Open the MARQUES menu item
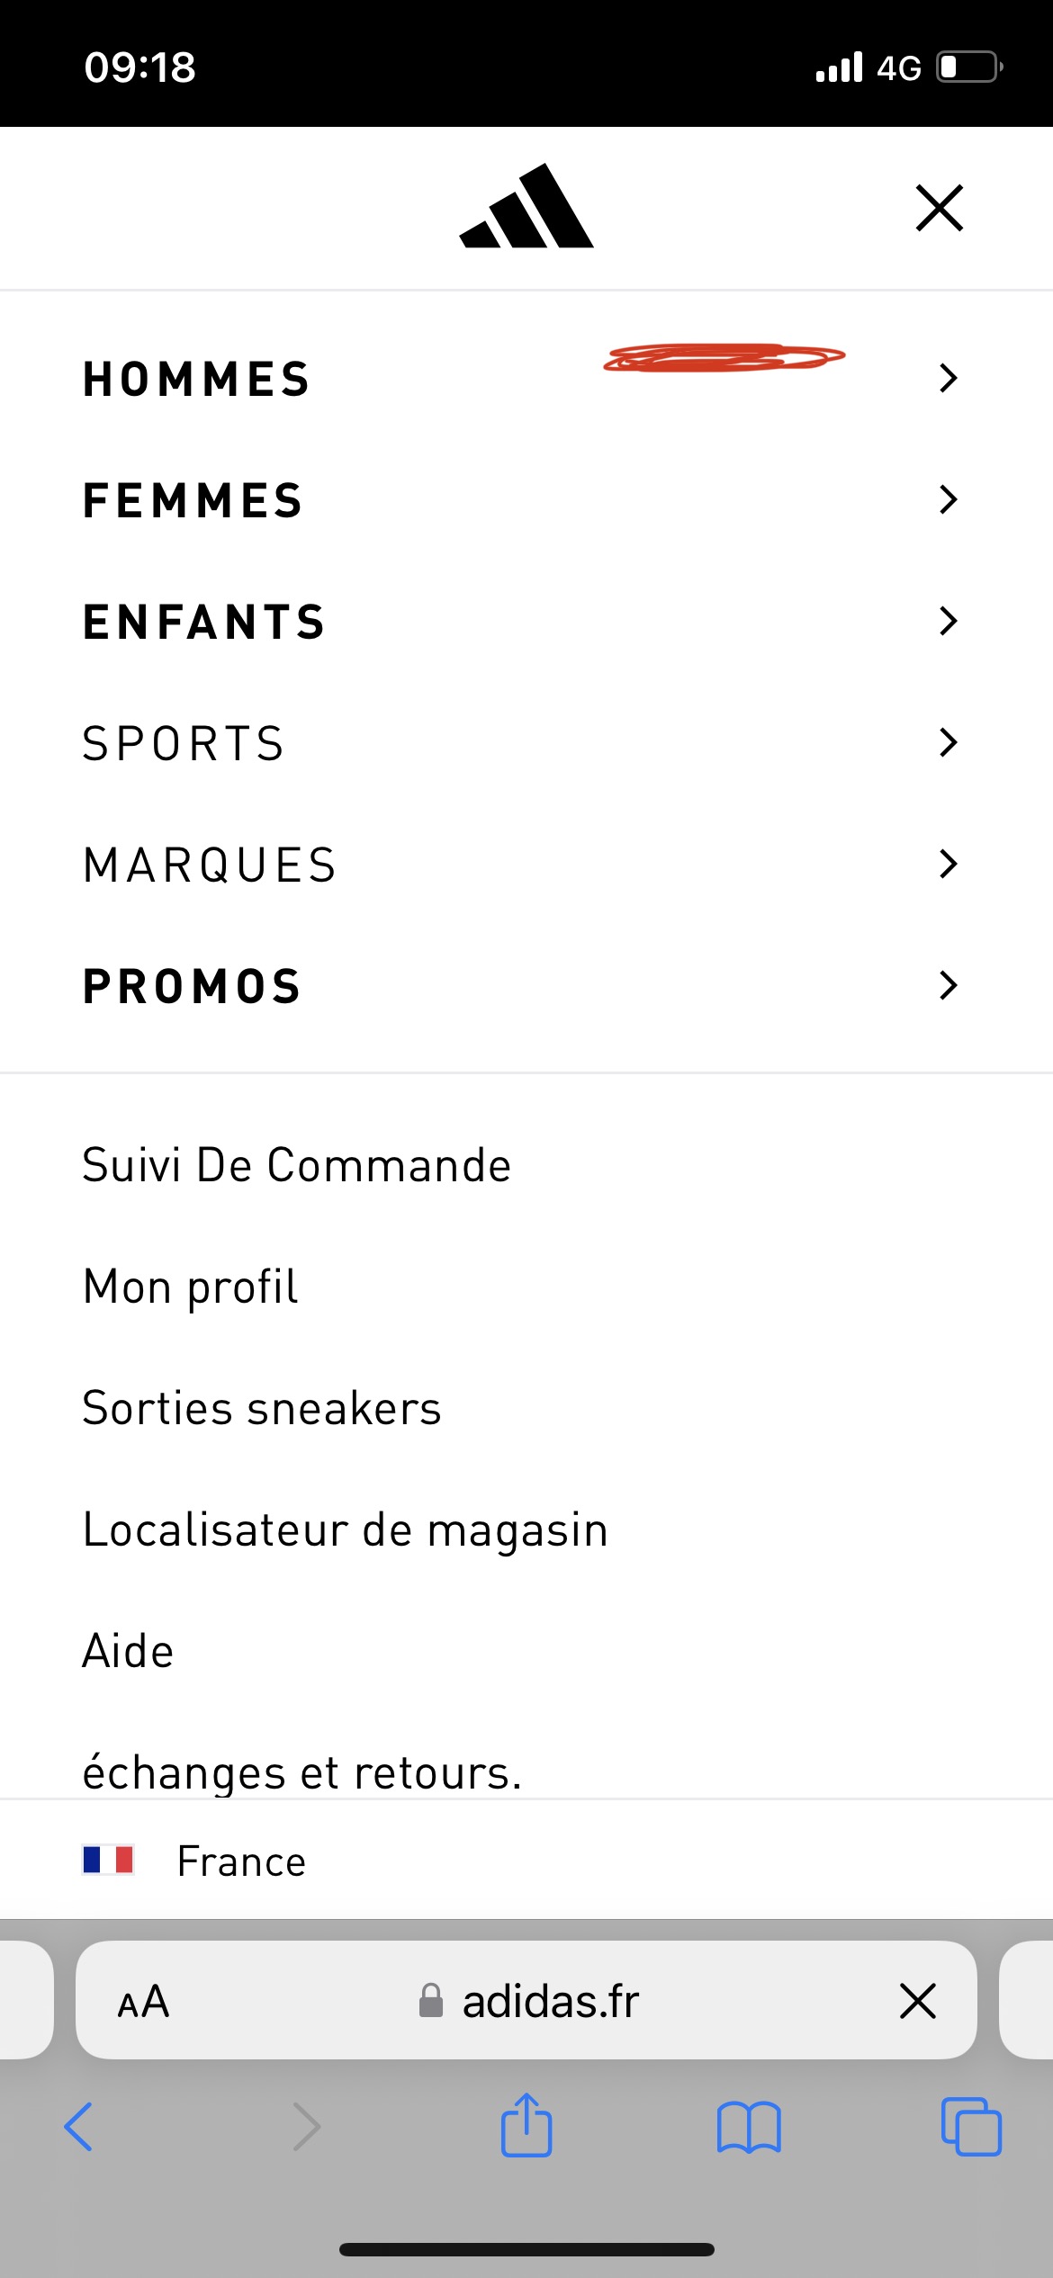The image size is (1053, 2278). (210, 865)
